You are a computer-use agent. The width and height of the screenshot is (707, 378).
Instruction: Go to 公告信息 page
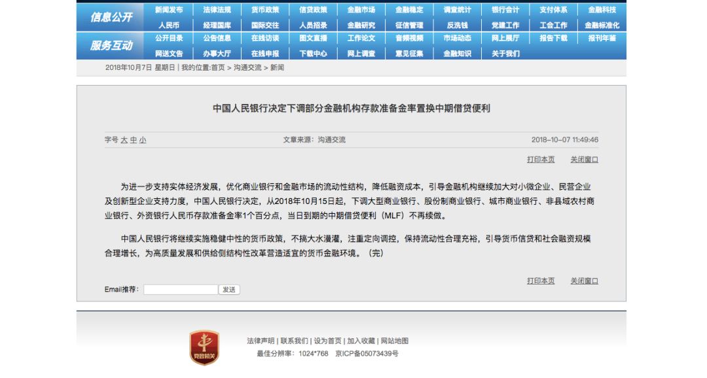coord(217,39)
